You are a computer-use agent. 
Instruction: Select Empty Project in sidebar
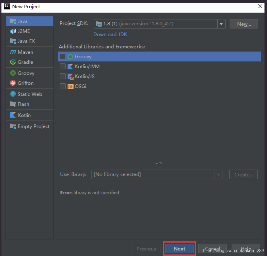pos(30,126)
